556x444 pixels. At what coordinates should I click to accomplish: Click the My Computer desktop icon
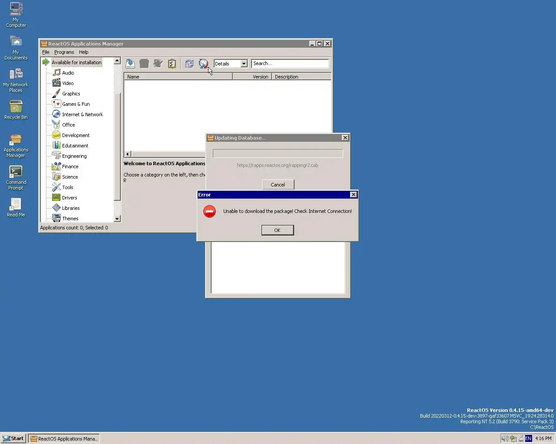pyautogui.click(x=16, y=15)
